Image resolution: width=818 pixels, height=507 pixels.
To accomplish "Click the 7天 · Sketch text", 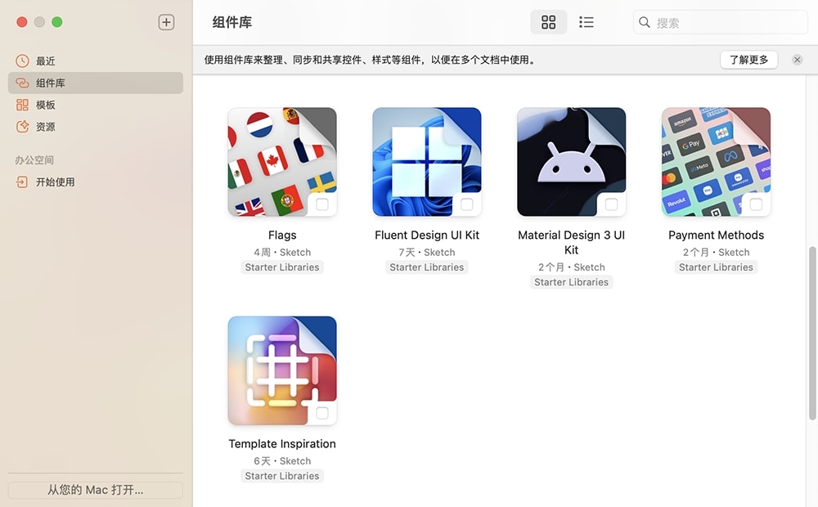I will (x=427, y=253).
